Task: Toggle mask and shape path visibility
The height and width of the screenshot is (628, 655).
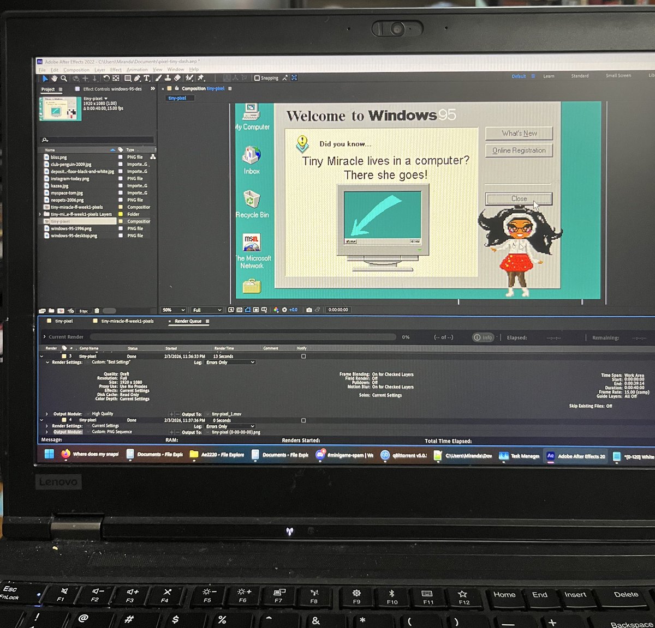Action: click(x=248, y=310)
